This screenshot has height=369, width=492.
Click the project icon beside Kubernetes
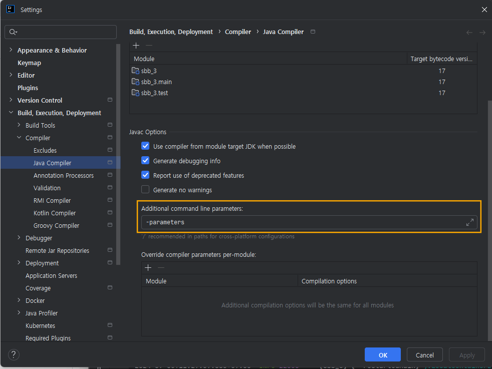(110, 325)
